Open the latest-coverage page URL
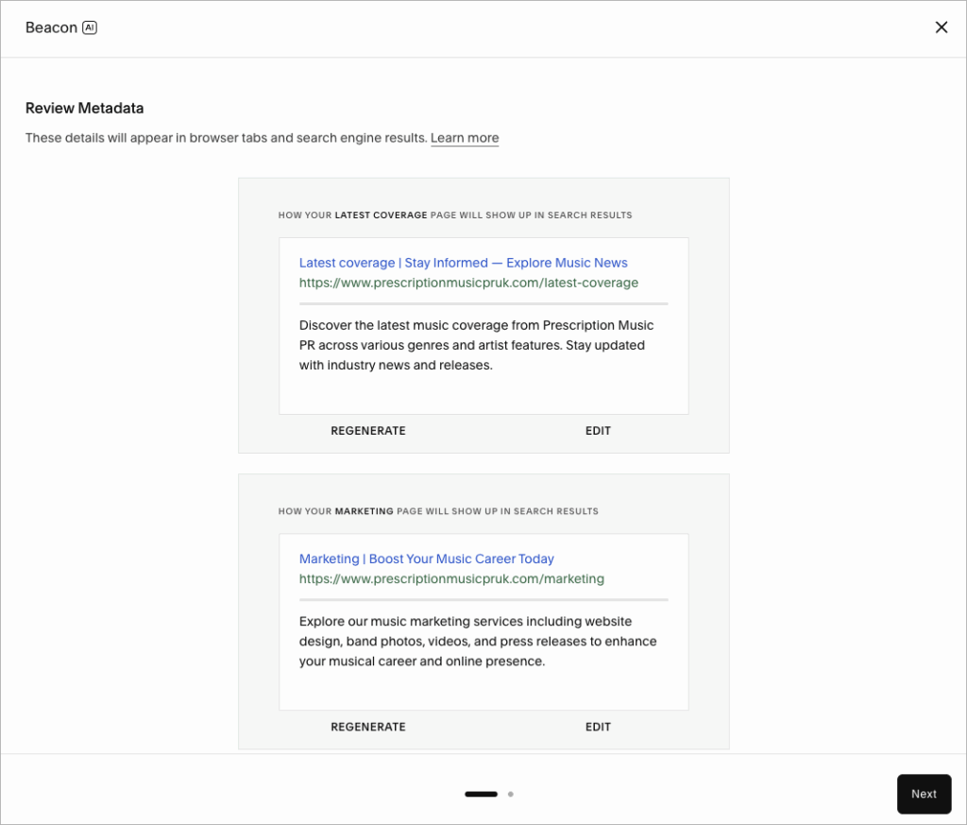 click(x=468, y=283)
